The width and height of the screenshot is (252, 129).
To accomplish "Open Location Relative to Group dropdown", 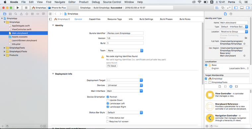I will click(x=234, y=32).
